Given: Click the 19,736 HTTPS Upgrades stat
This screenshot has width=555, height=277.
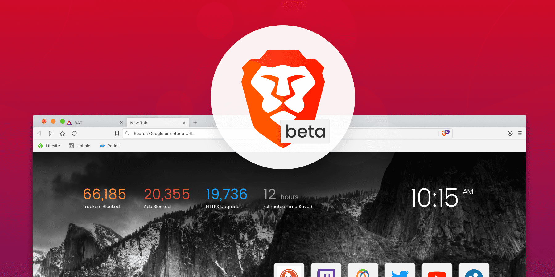Looking at the screenshot, I should [227, 198].
